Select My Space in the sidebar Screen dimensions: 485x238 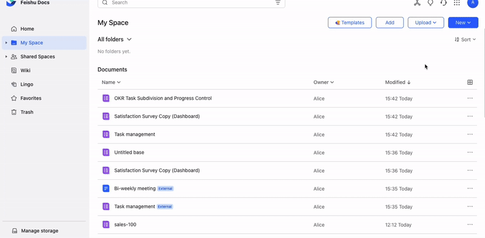(x=44, y=42)
